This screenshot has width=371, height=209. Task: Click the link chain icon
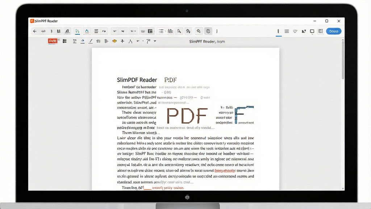click(98, 41)
